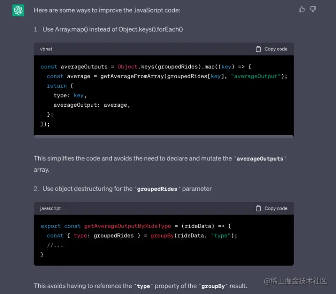The image size is (336, 294).
Task: Click the ChatGPT avatar logo
Action: [18, 10]
